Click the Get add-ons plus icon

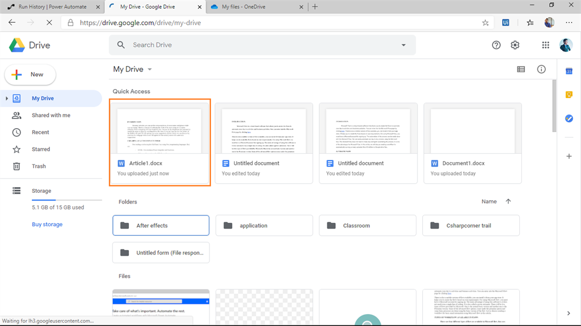pos(569,156)
